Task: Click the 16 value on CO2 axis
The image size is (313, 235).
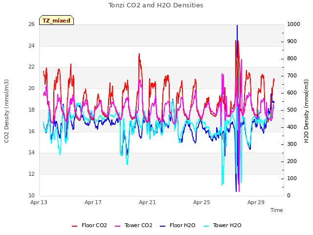Action: (x=31, y=131)
